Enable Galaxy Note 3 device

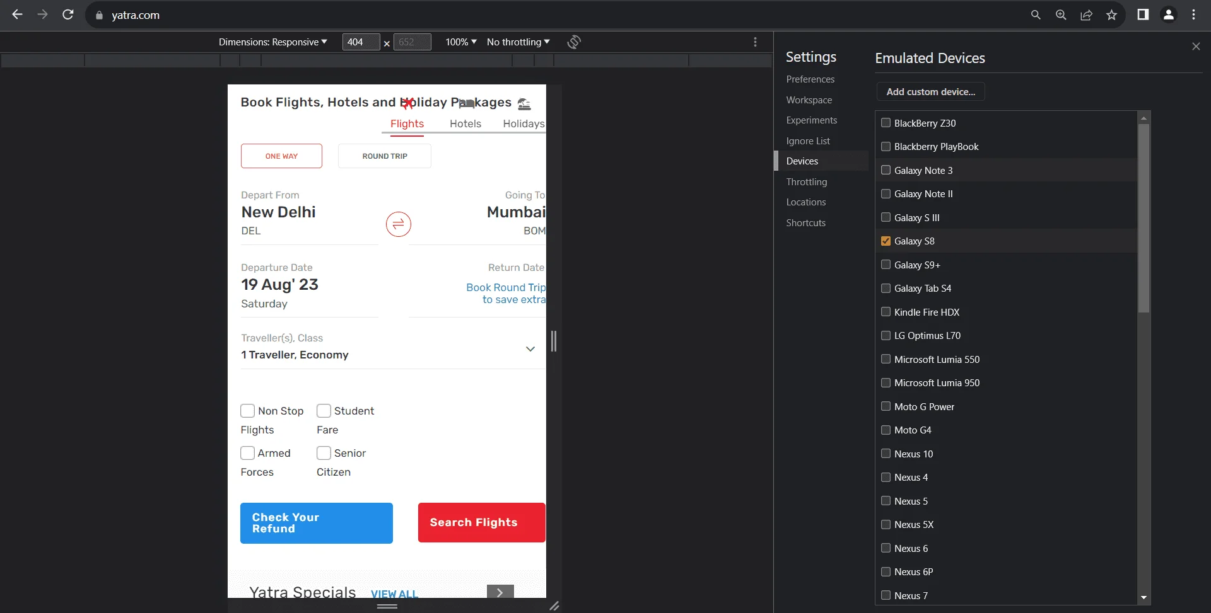tap(886, 170)
